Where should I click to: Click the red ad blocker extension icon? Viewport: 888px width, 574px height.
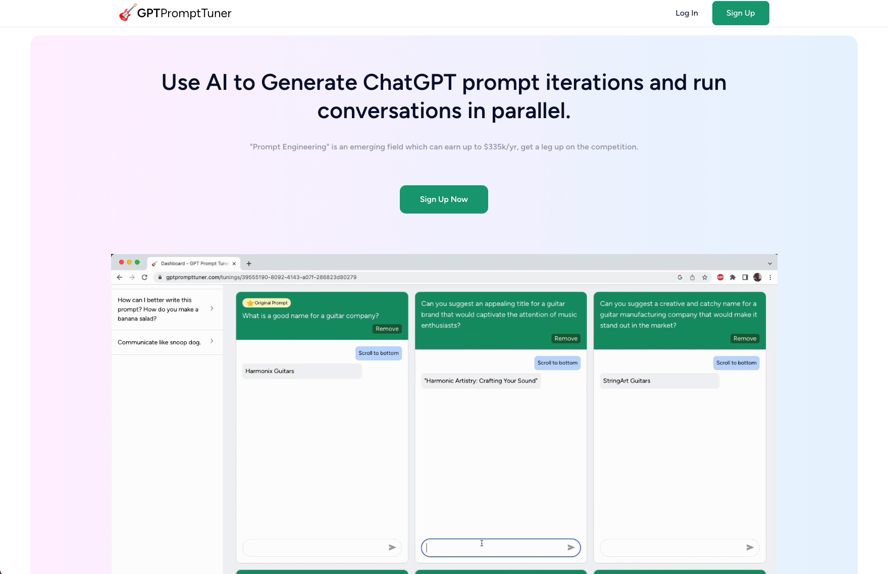click(x=720, y=277)
